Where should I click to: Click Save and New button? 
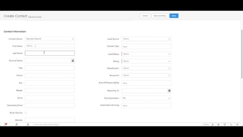(x=160, y=16)
